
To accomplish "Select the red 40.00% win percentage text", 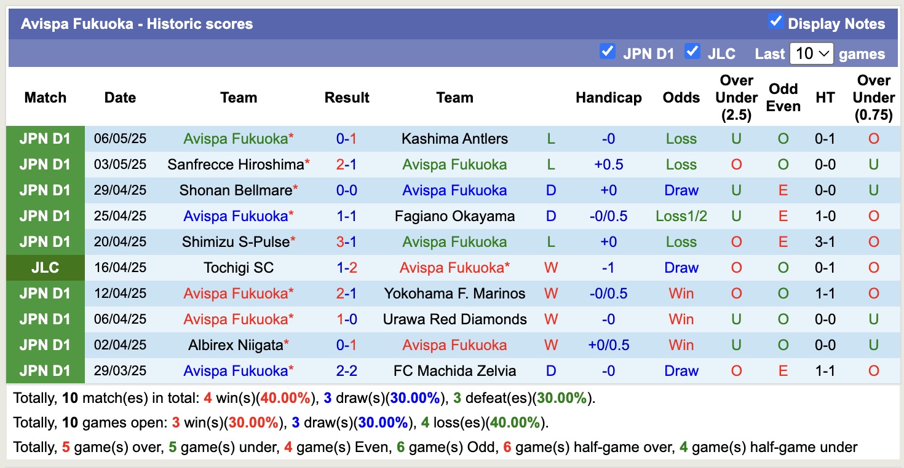I will tap(284, 397).
